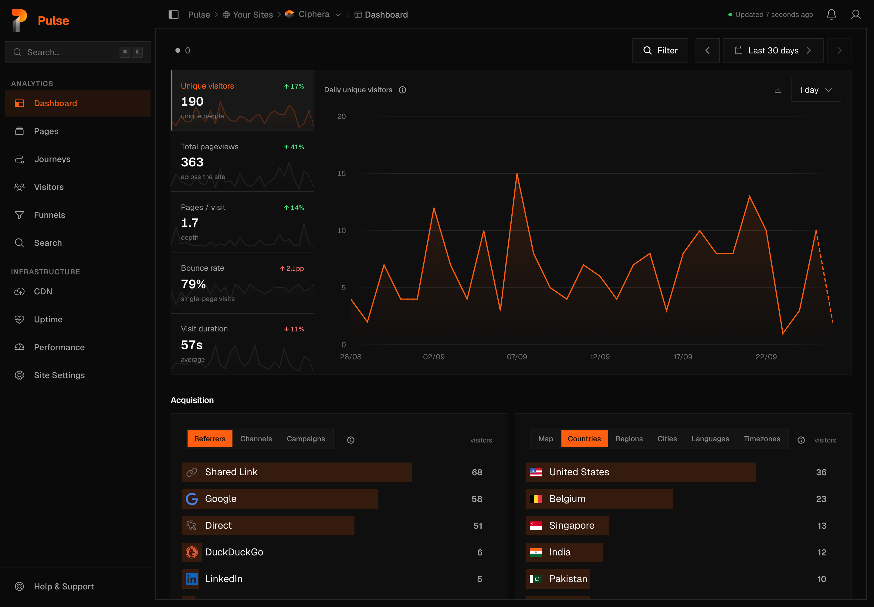Focus the Search... input field
Image resolution: width=874 pixels, height=607 pixels.
78,52
